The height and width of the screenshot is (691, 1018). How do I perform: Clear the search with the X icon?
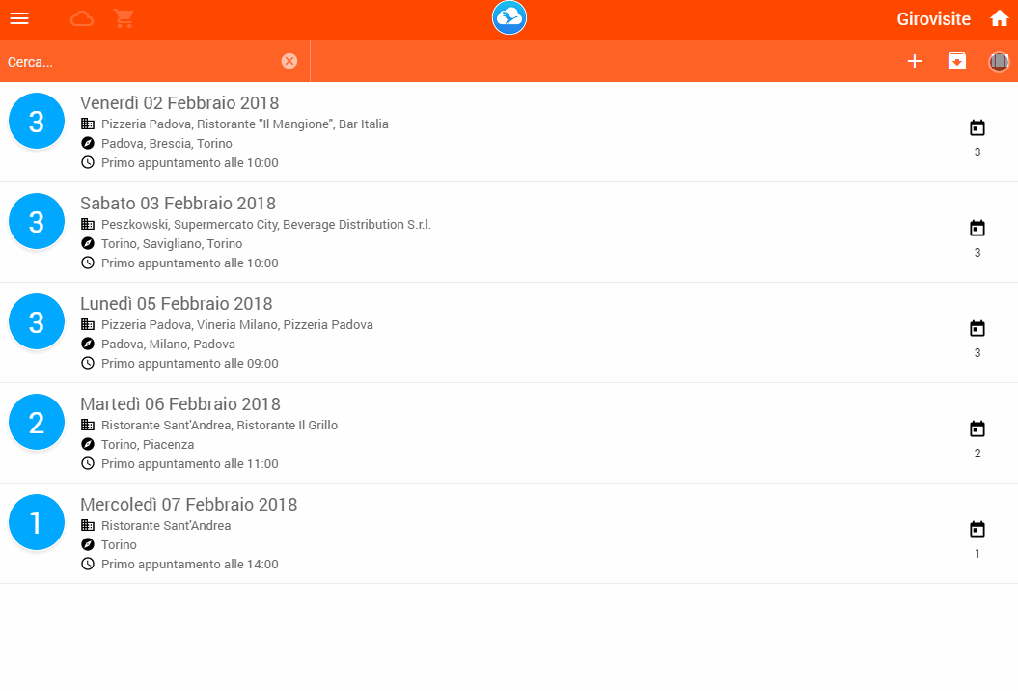tap(289, 61)
